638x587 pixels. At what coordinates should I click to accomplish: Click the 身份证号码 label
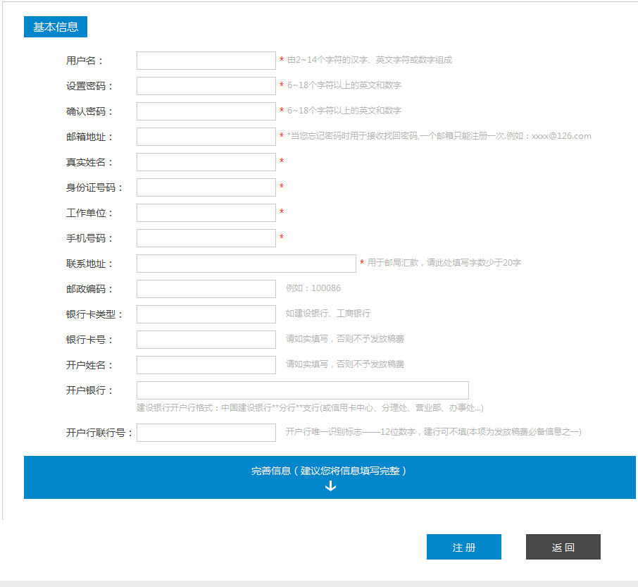(94, 187)
